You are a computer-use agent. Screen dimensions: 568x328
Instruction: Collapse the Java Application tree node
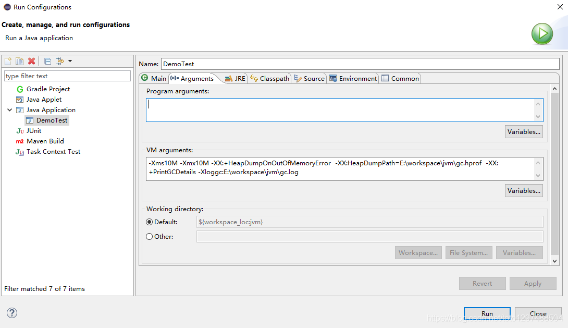pos(10,110)
